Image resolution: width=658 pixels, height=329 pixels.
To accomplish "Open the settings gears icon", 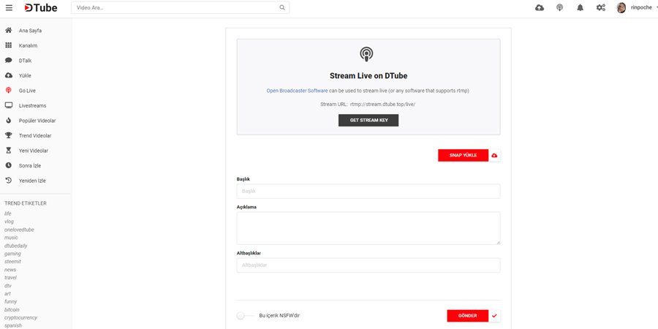I will (601, 7).
